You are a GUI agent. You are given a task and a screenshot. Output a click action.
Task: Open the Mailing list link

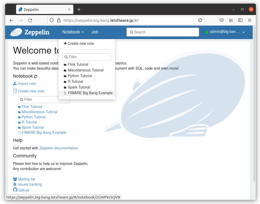point(26,179)
